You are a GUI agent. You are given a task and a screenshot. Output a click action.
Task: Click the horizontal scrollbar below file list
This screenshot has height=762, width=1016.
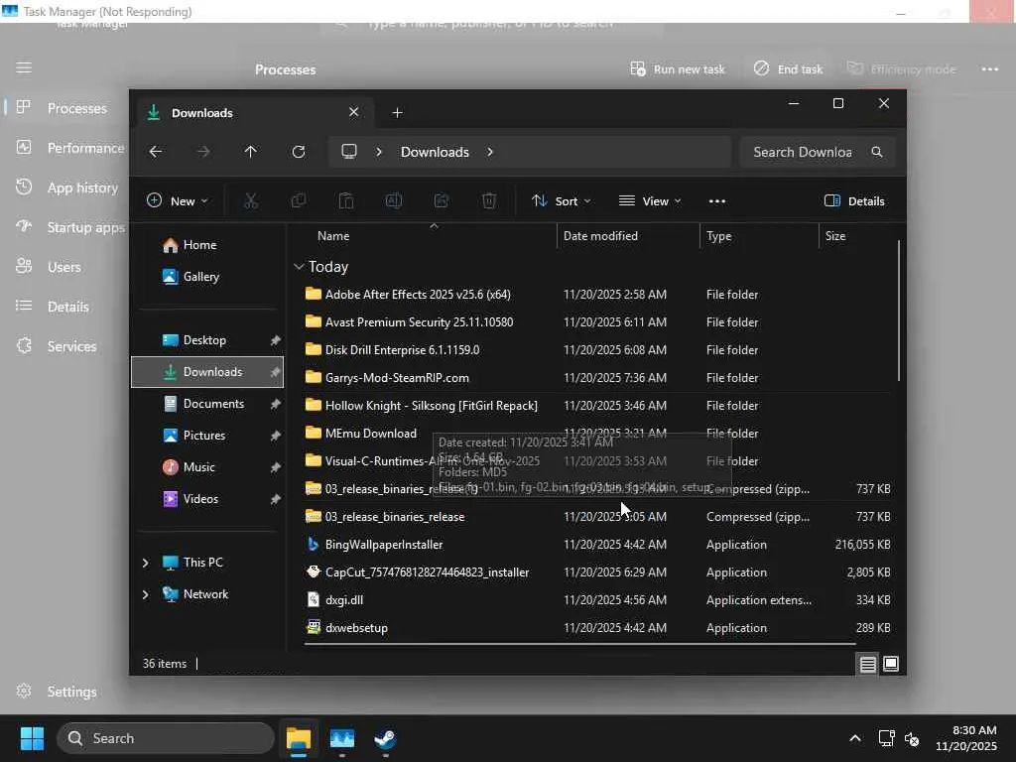(579, 644)
